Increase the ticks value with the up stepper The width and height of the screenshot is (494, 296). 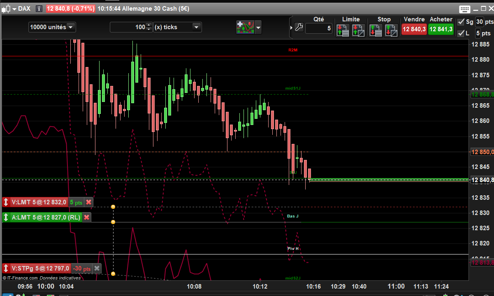148,25
